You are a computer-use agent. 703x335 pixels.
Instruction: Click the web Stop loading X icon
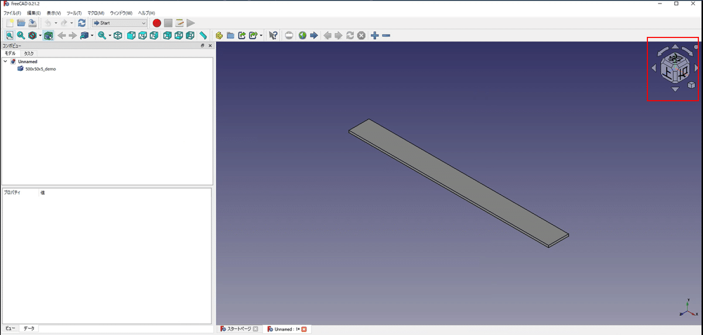361,36
